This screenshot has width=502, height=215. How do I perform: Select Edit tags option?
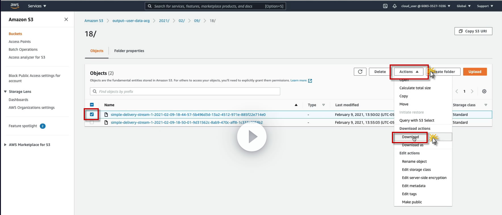[409, 194]
